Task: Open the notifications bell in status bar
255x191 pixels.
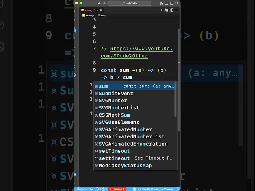Action: 178,189
